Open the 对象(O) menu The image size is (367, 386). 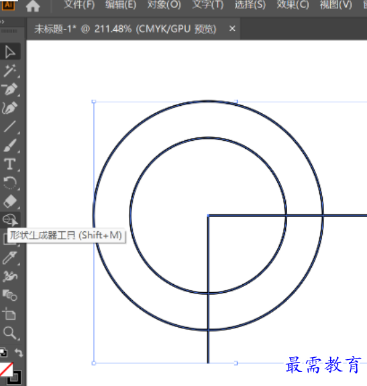pyautogui.click(x=164, y=5)
